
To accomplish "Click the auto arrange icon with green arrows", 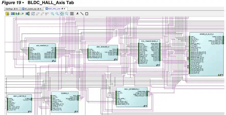I will click(x=18, y=14).
